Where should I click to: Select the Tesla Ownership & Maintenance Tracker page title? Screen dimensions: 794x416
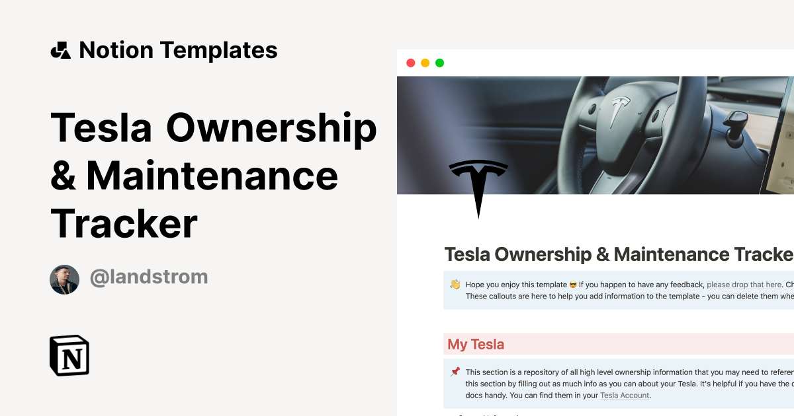click(x=615, y=254)
